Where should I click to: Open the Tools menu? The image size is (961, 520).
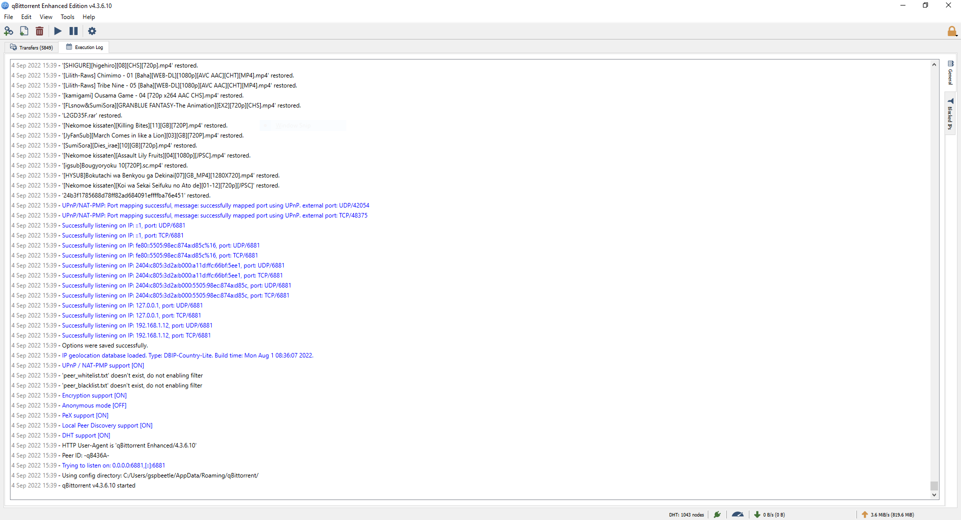click(x=68, y=17)
